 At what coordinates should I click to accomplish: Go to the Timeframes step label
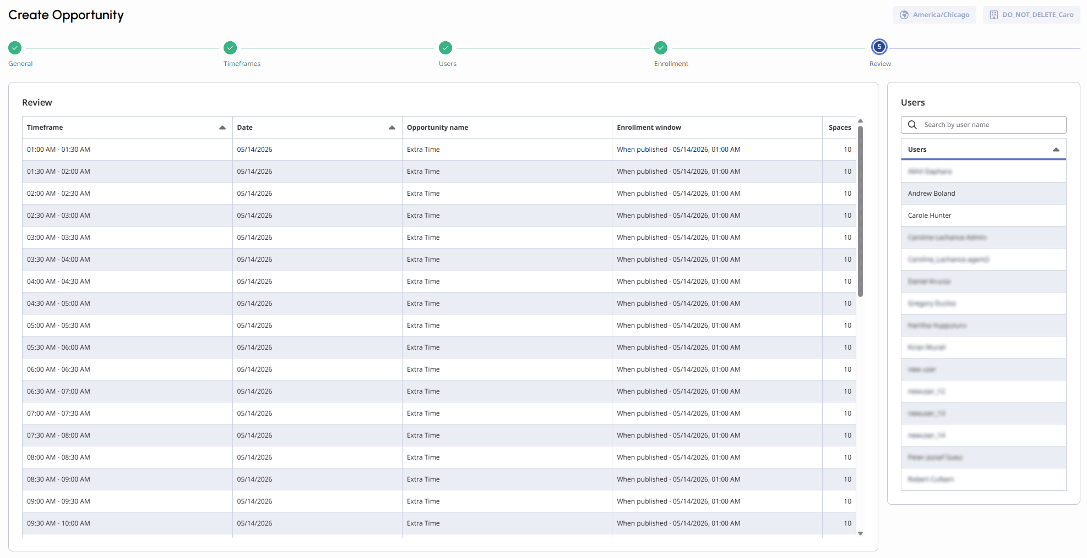coord(242,64)
